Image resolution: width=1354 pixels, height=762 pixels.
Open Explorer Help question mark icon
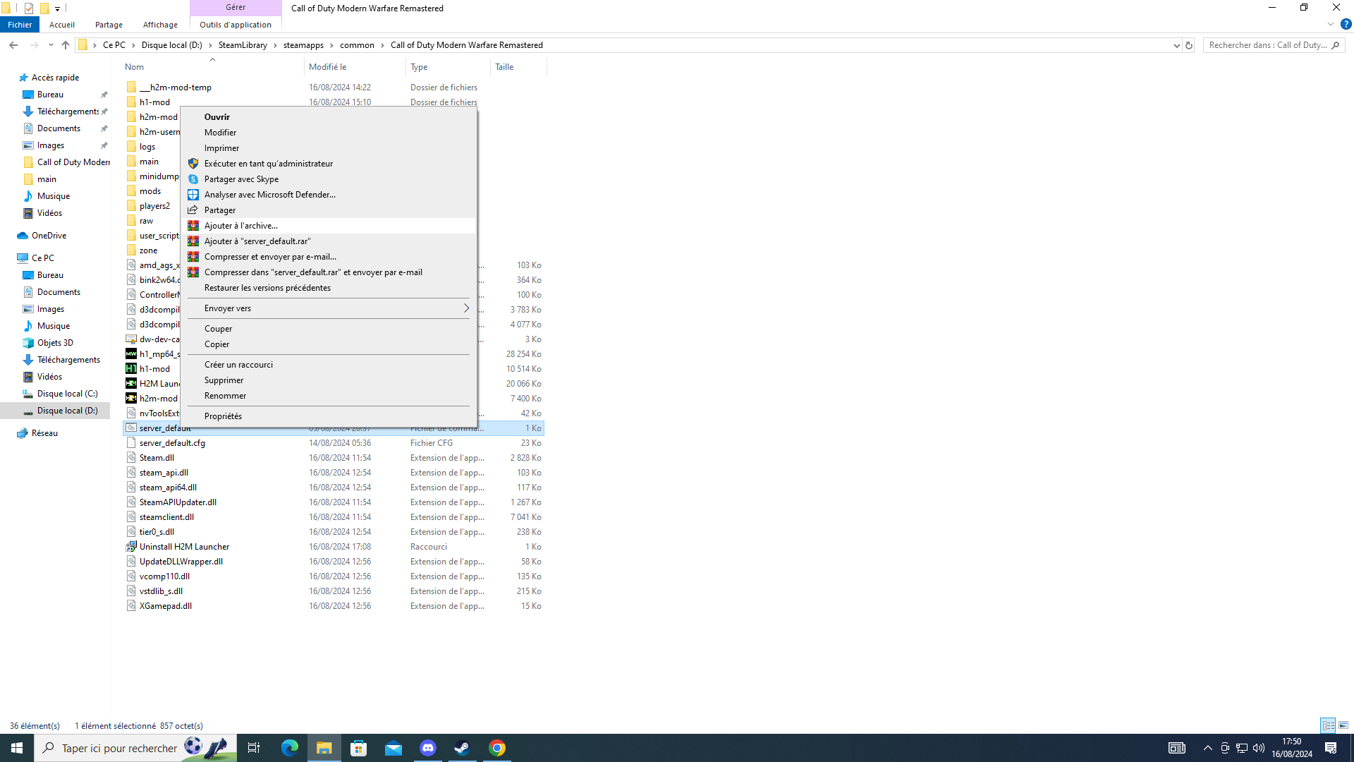(1346, 24)
